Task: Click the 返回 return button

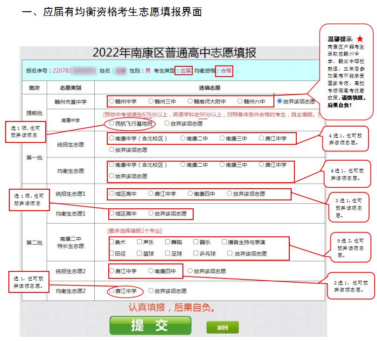Action: (222, 327)
